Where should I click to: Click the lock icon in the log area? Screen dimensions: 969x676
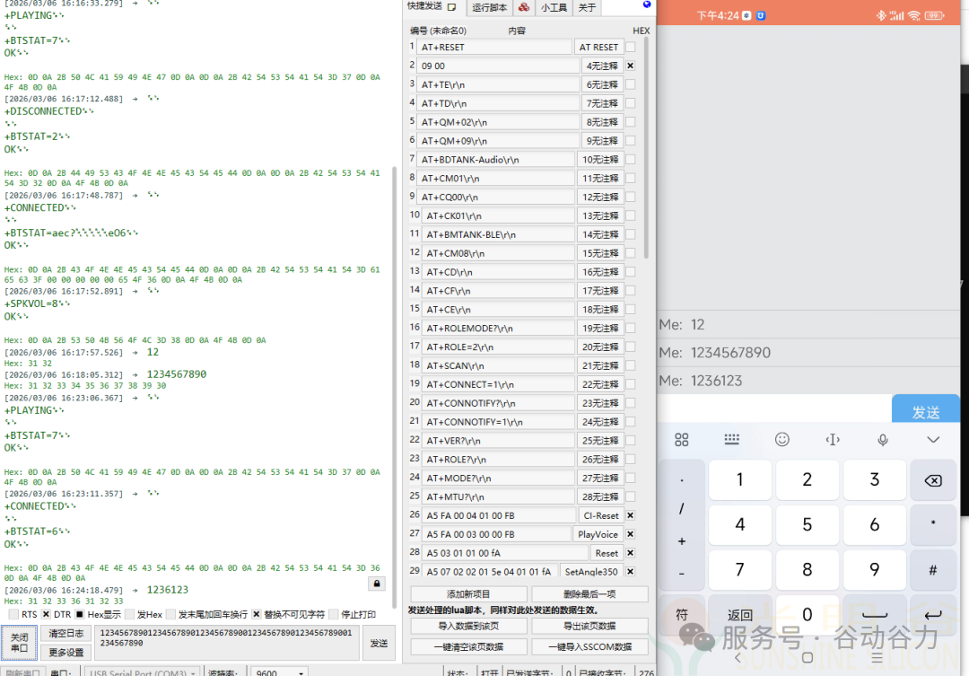[377, 584]
